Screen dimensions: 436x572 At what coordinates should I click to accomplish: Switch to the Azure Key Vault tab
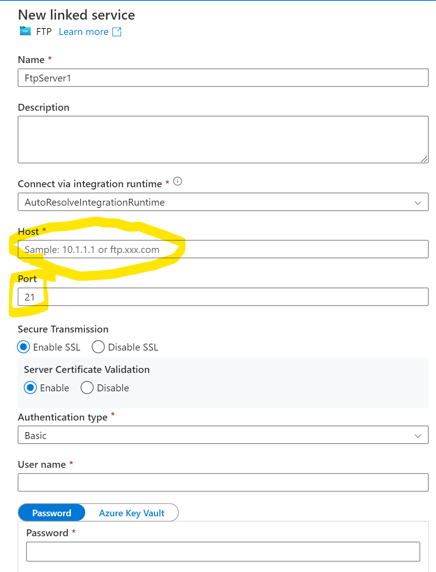132,513
